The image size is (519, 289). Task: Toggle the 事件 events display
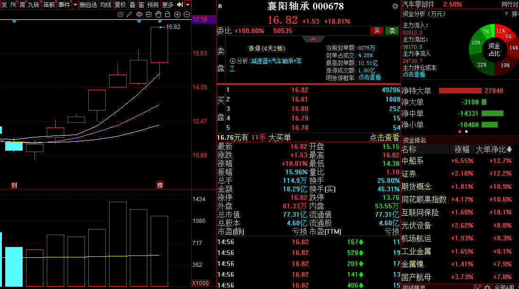click(x=64, y=5)
